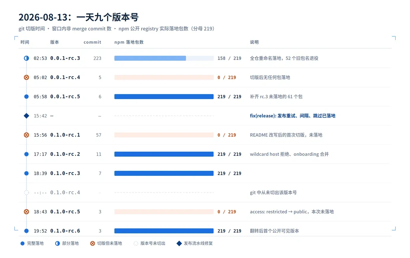Click the note README 改写后的首次切版，未落地

click(x=286, y=135)
